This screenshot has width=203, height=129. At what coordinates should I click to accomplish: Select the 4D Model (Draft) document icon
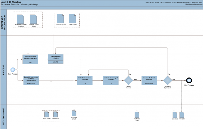point(137,115)
